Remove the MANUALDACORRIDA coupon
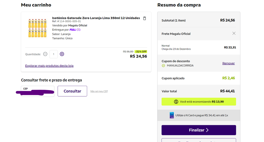Image resolution: width=264 pixels, height=142 pixels. tap(228, 63)
